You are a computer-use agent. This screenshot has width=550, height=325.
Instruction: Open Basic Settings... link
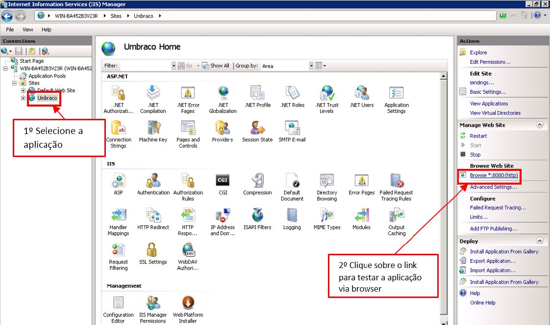[x=488, y=92]
